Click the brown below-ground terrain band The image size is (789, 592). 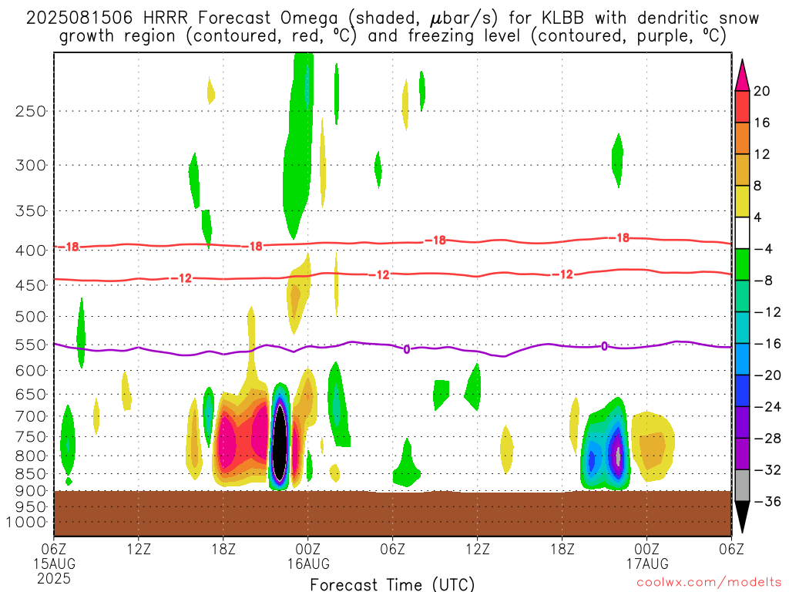pyautogui.click(x=392, y=513)
